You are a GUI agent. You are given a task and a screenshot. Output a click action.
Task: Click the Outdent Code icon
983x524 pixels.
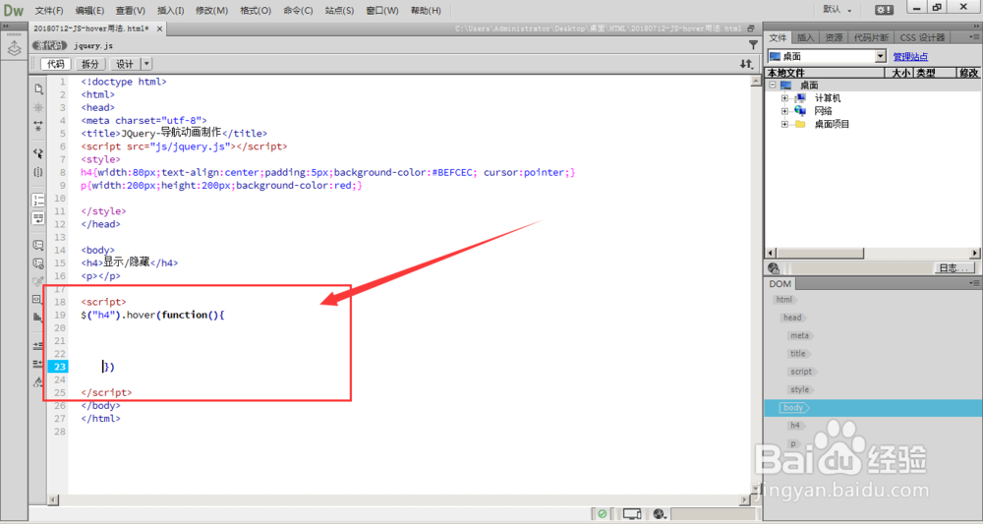click(x=38, y=364)
